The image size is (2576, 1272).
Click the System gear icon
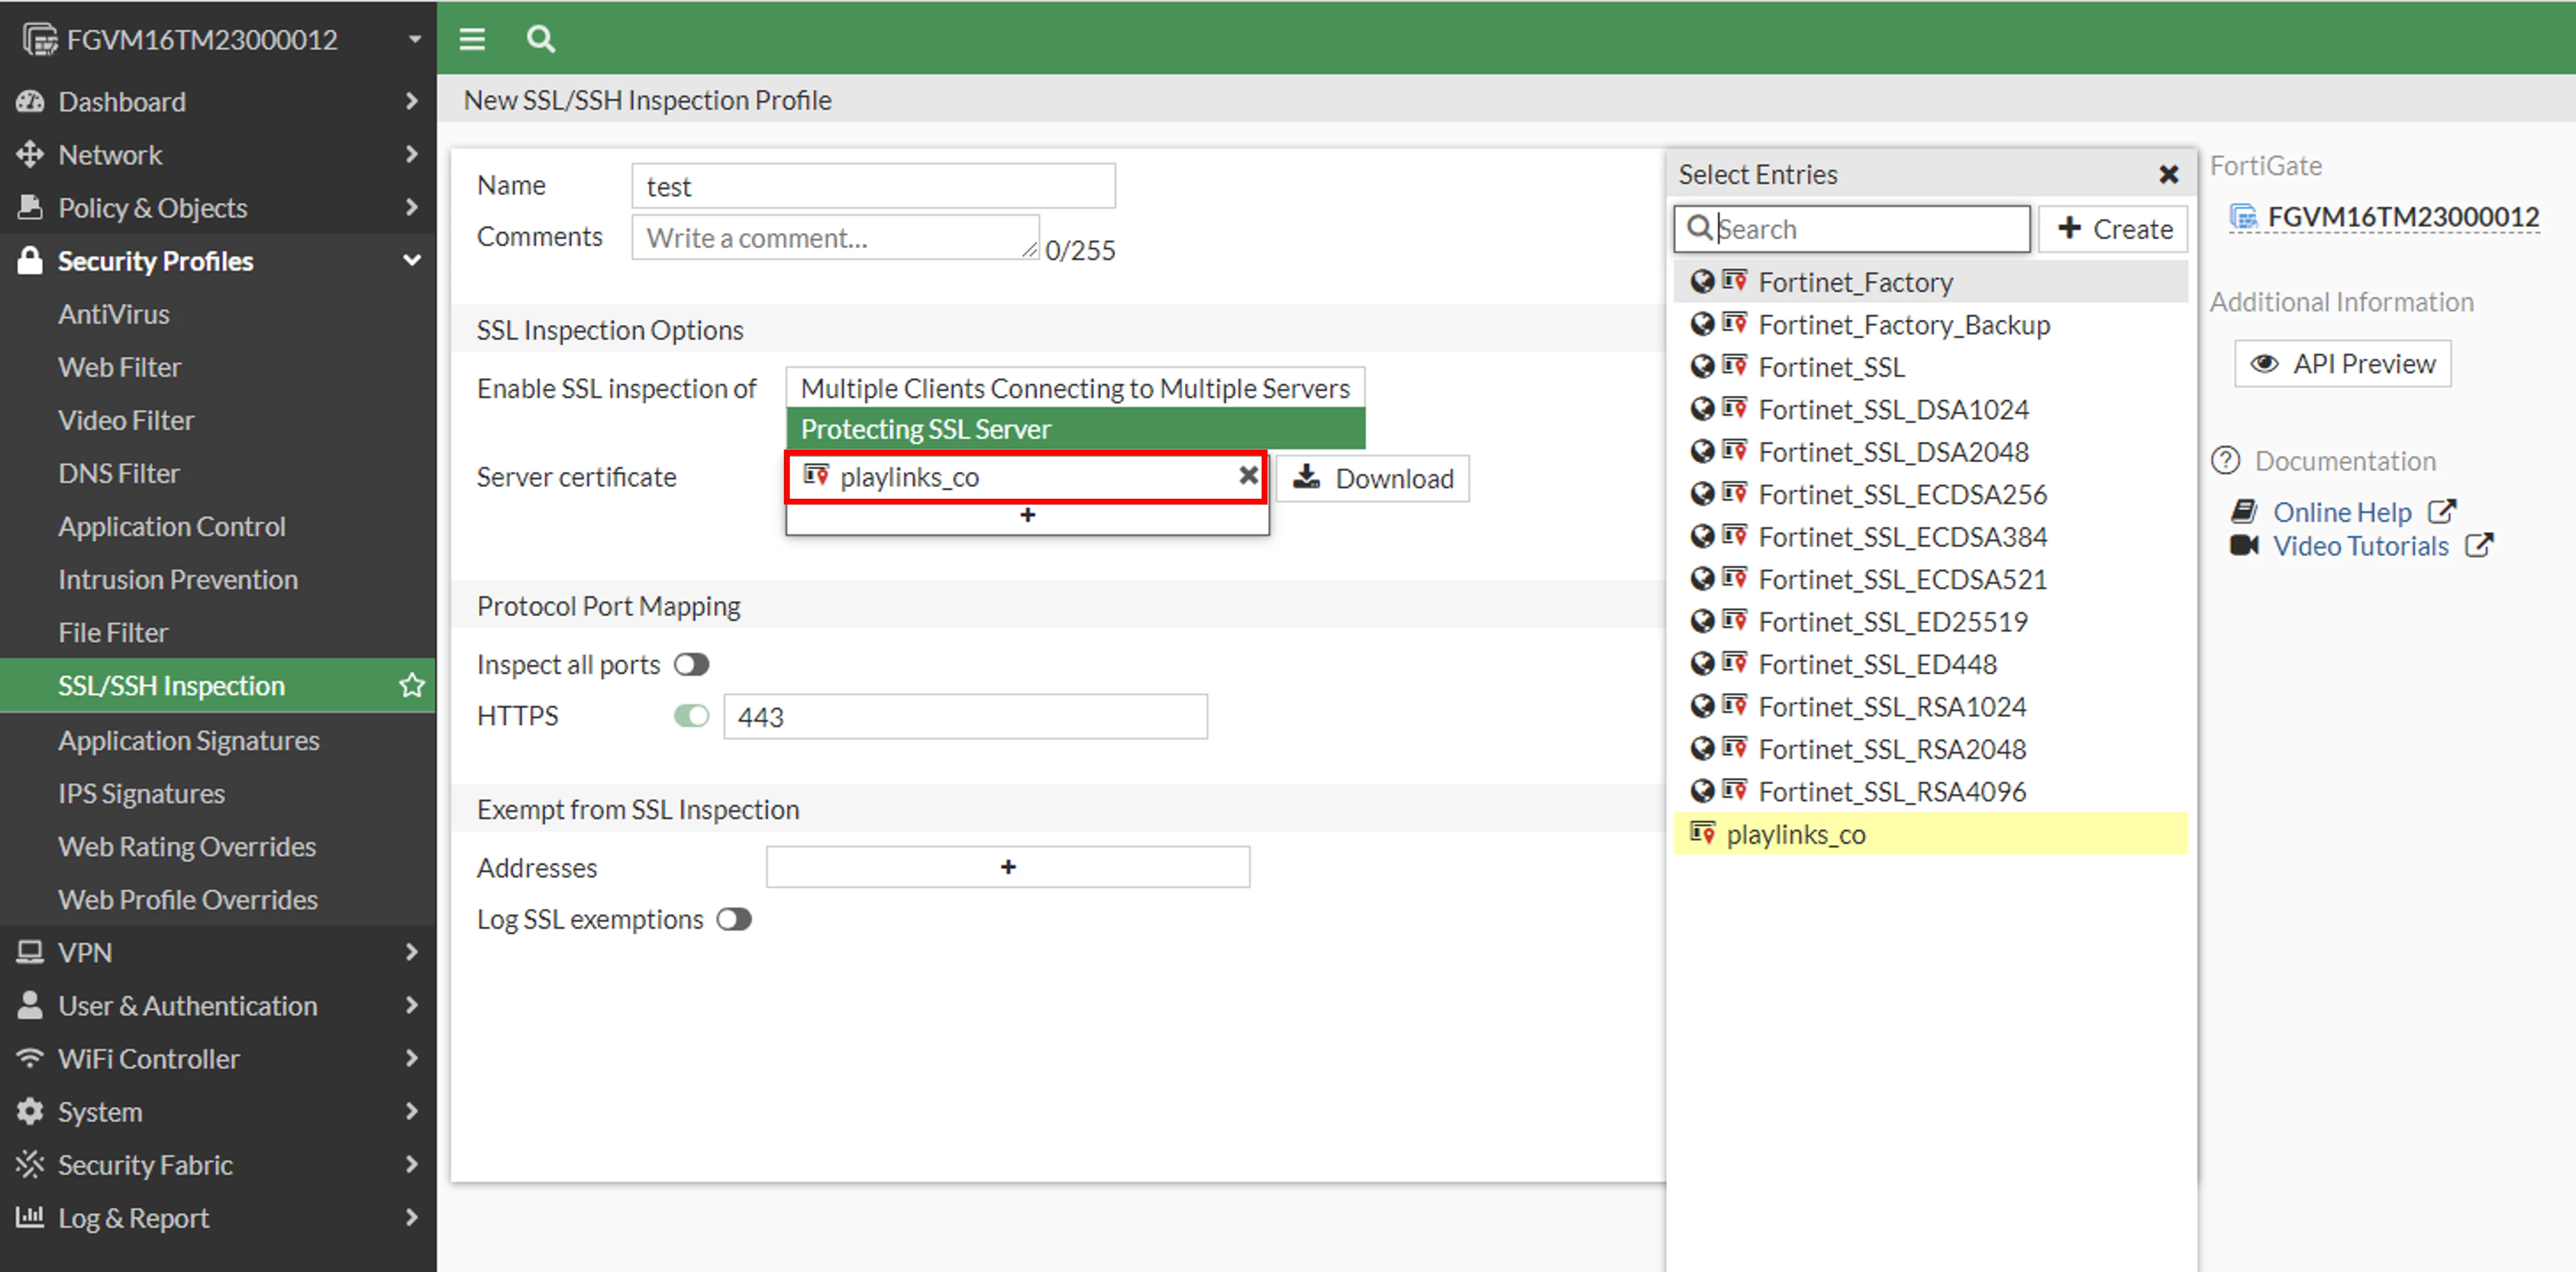point(30,1110)
